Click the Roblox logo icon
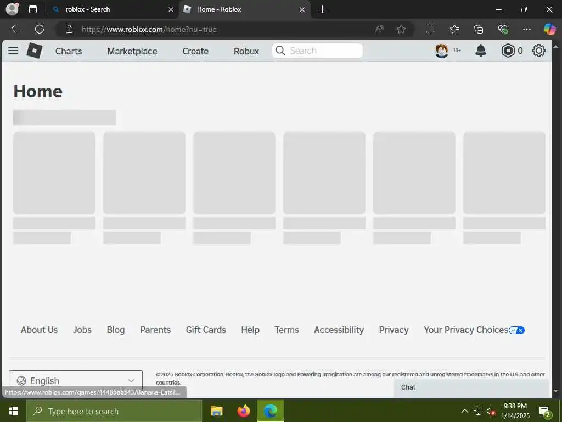 pyautogui.click(x=35, y=51)
